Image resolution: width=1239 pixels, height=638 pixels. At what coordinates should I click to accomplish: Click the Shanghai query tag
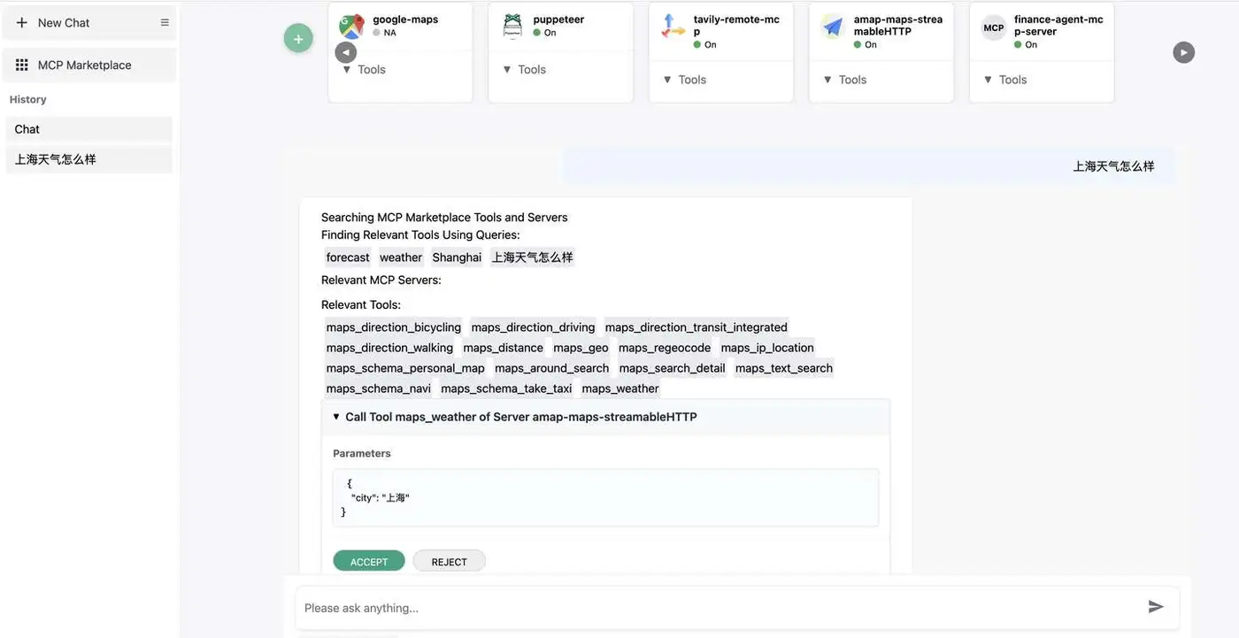457,258
